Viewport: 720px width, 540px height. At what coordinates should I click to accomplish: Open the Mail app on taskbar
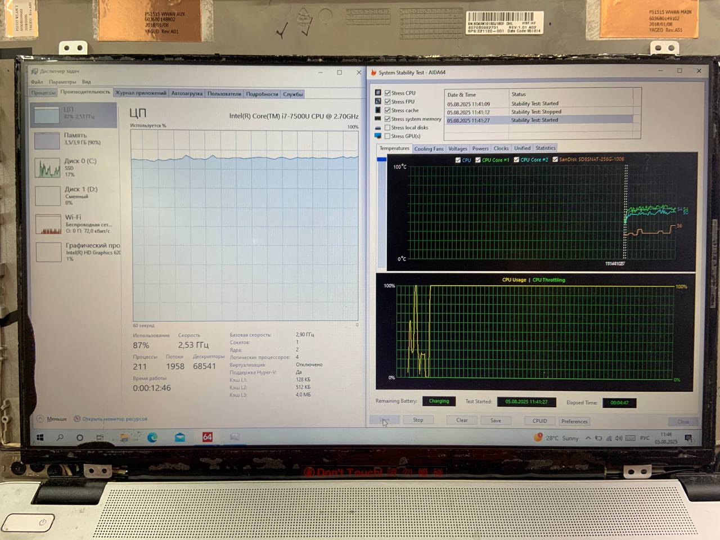click(180, 438)
